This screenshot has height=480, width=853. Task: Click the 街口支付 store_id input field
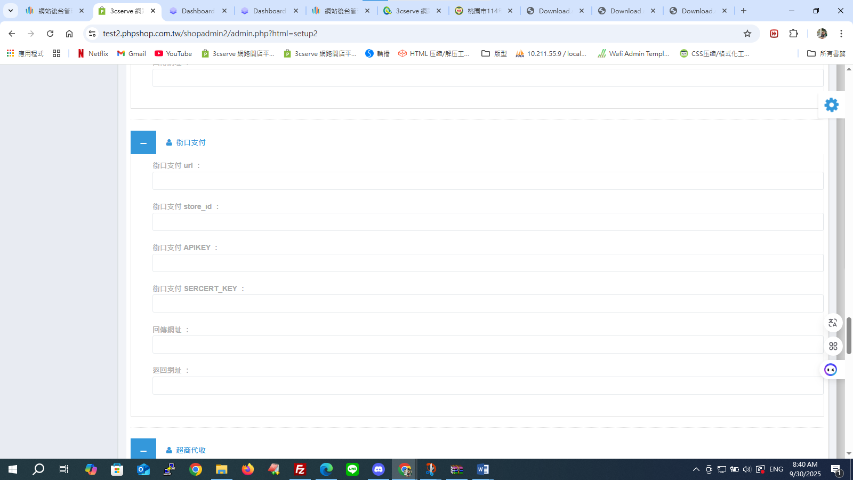tap(488, 222)
